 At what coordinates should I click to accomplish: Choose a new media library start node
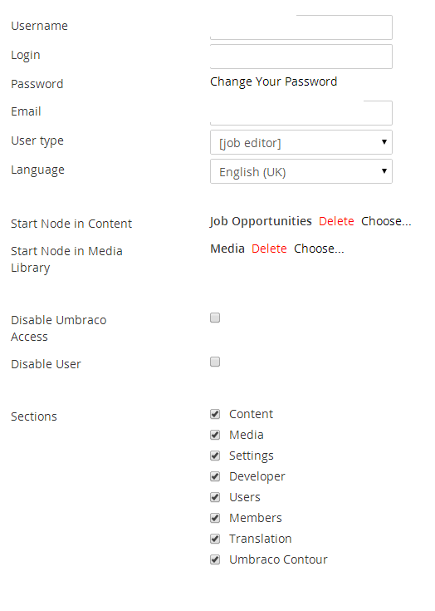(319, 249)
